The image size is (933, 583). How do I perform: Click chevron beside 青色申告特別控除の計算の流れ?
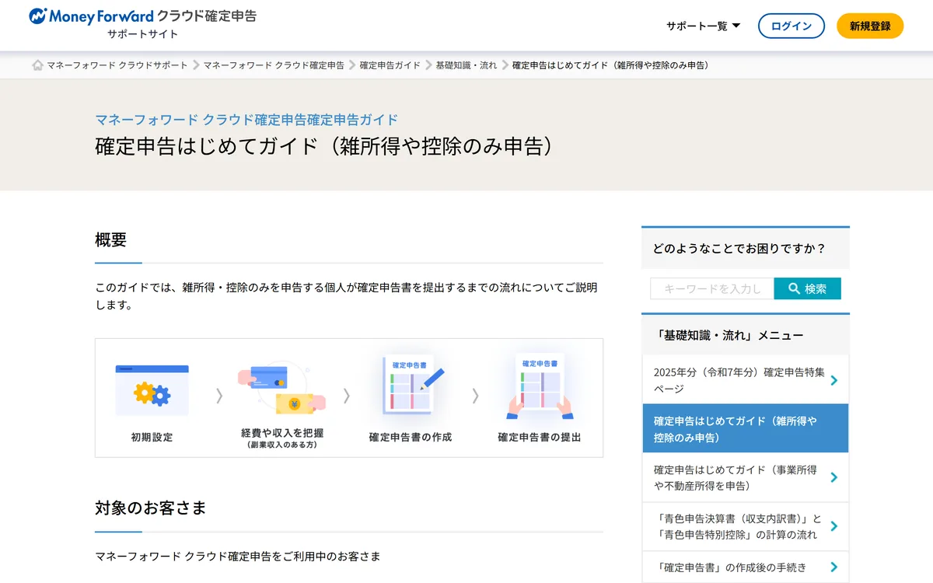[833, 526]
